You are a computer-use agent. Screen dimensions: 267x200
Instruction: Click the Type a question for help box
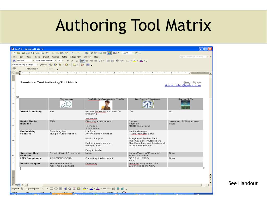193,57
